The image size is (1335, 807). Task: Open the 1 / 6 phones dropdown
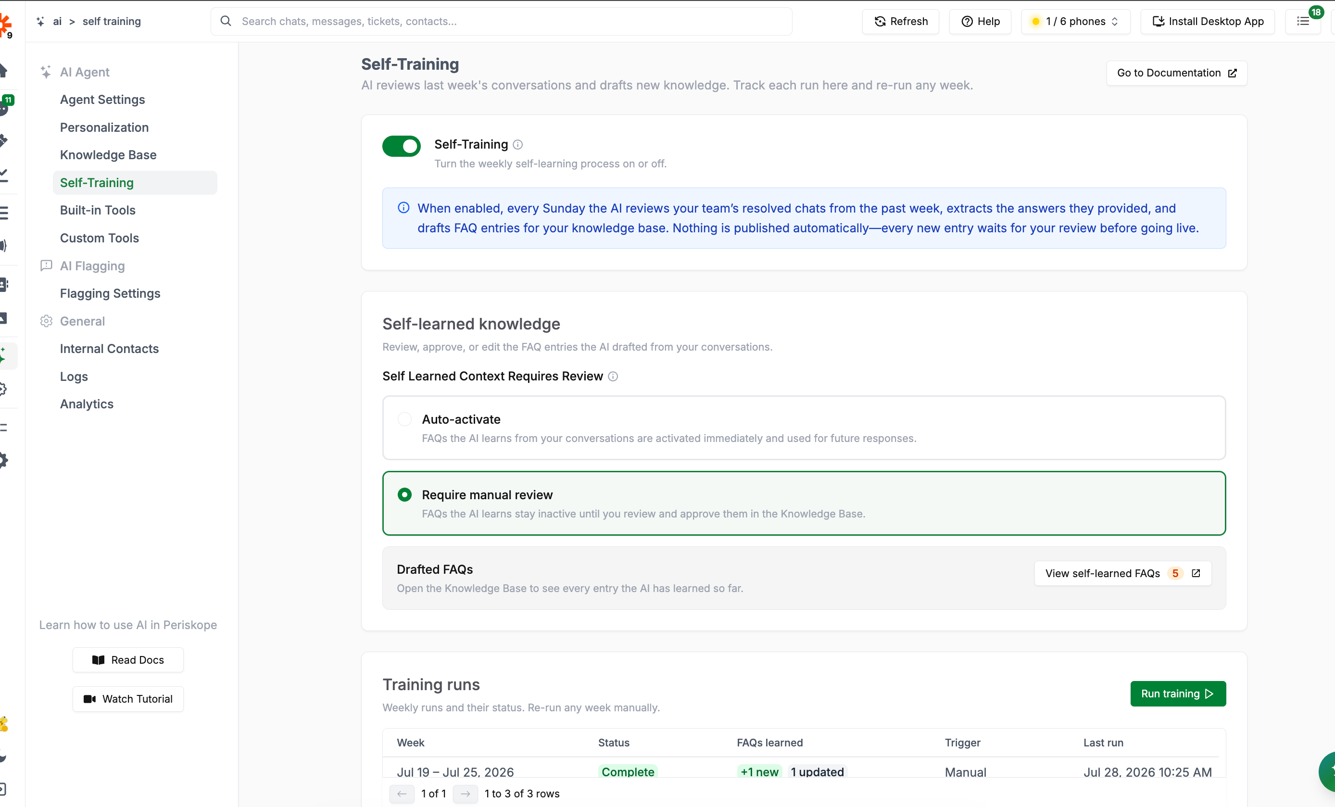coord(1076,22)
